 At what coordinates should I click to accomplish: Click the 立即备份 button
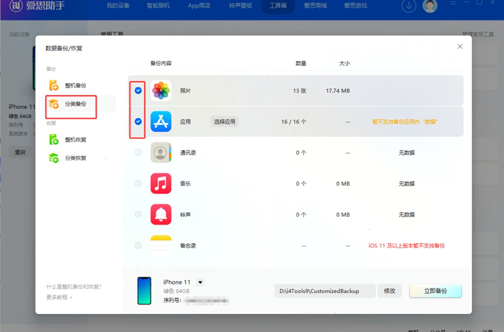pyautogui.click(x=436, y=291)
